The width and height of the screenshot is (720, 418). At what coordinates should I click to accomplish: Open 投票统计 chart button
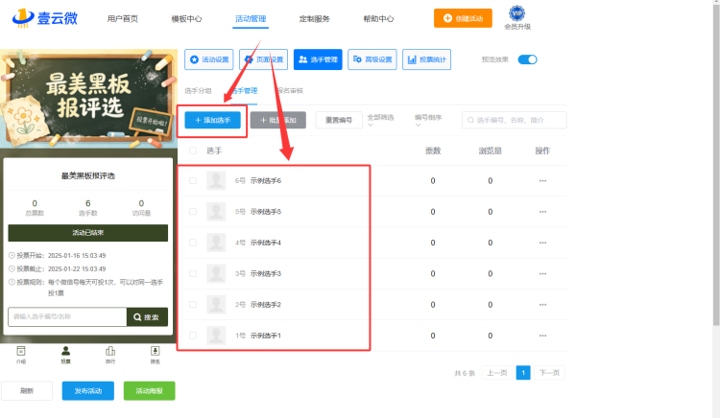pyautogui.click(x=426, y=59)
